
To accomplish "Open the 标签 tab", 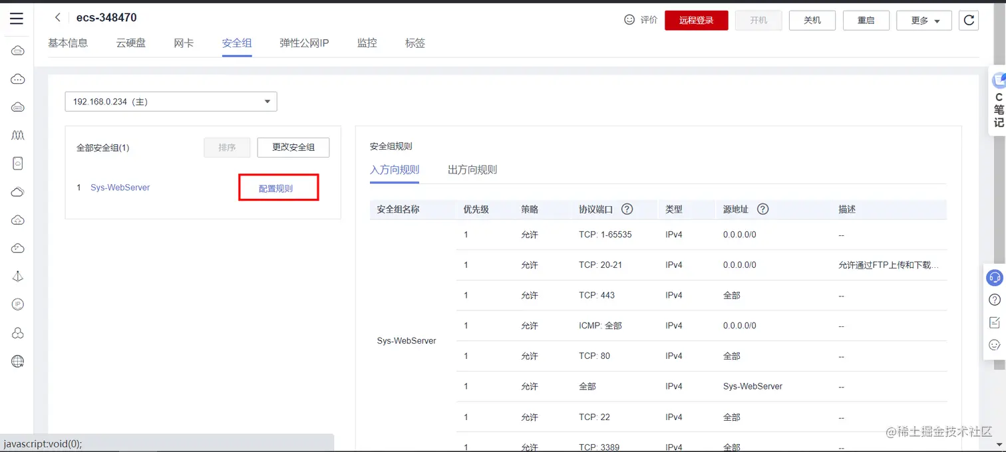I will 415,43.
